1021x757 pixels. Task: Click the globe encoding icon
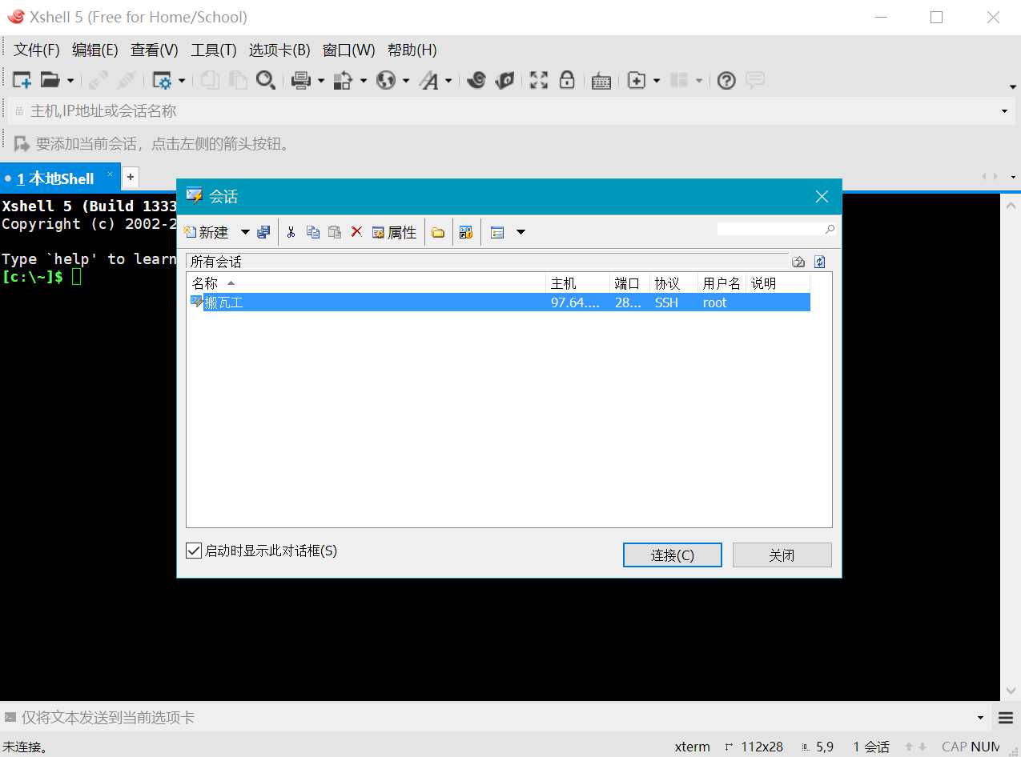pyautogui.click(x=386, y=80)
